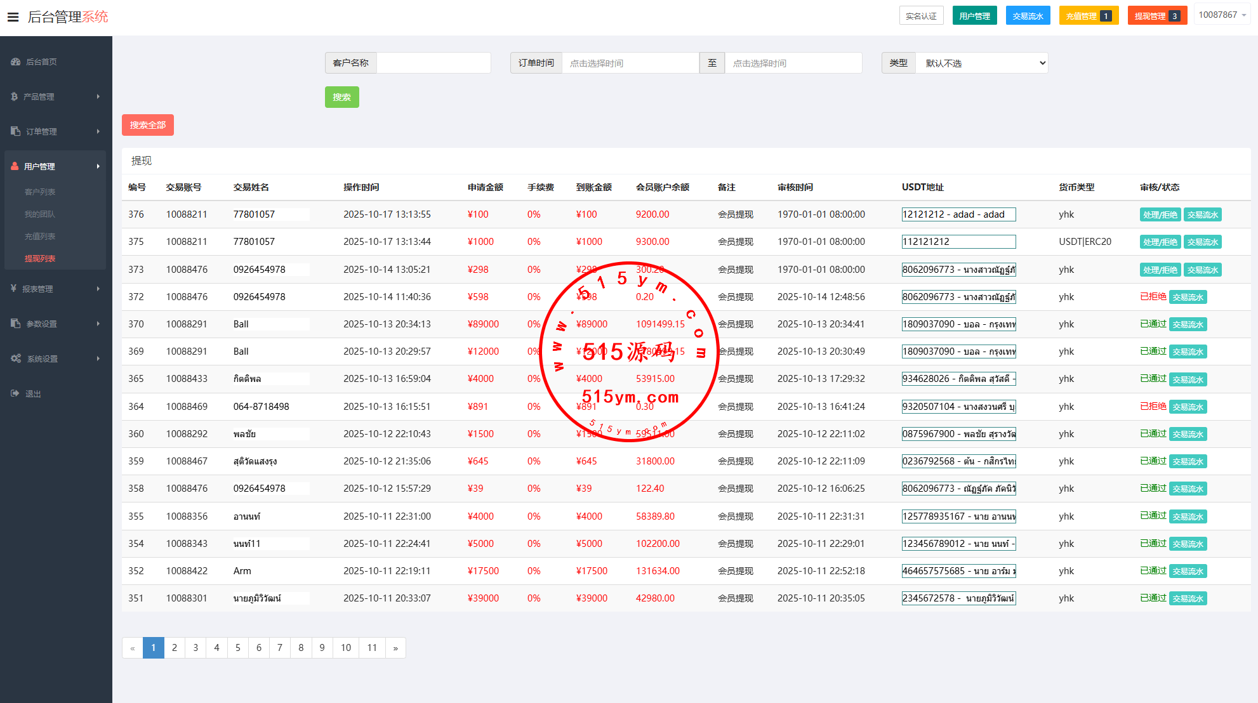Click the hamburger menu icon
The image size is (1258, 703).
[x=13, y=17]
